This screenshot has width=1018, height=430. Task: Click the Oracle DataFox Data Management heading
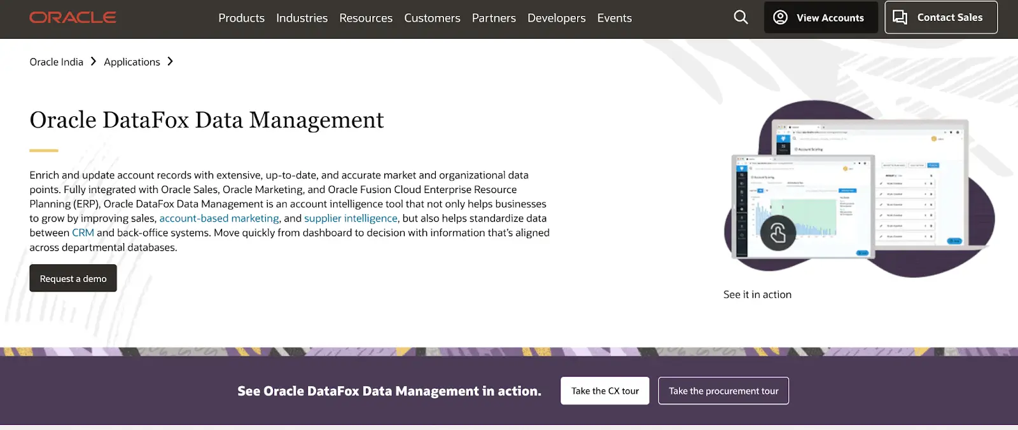(x=207, y=120)
